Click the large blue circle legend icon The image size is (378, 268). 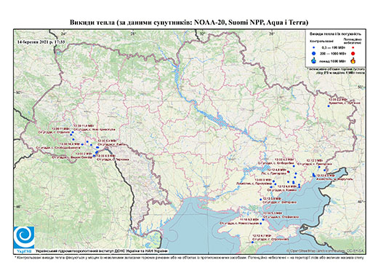(x=314, y=53)
